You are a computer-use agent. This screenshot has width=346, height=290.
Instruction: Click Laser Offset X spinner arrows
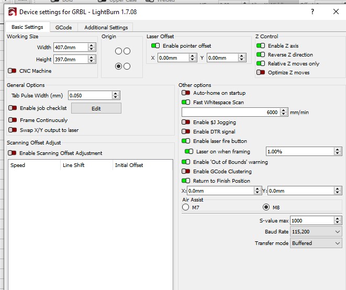pos(193,58)
